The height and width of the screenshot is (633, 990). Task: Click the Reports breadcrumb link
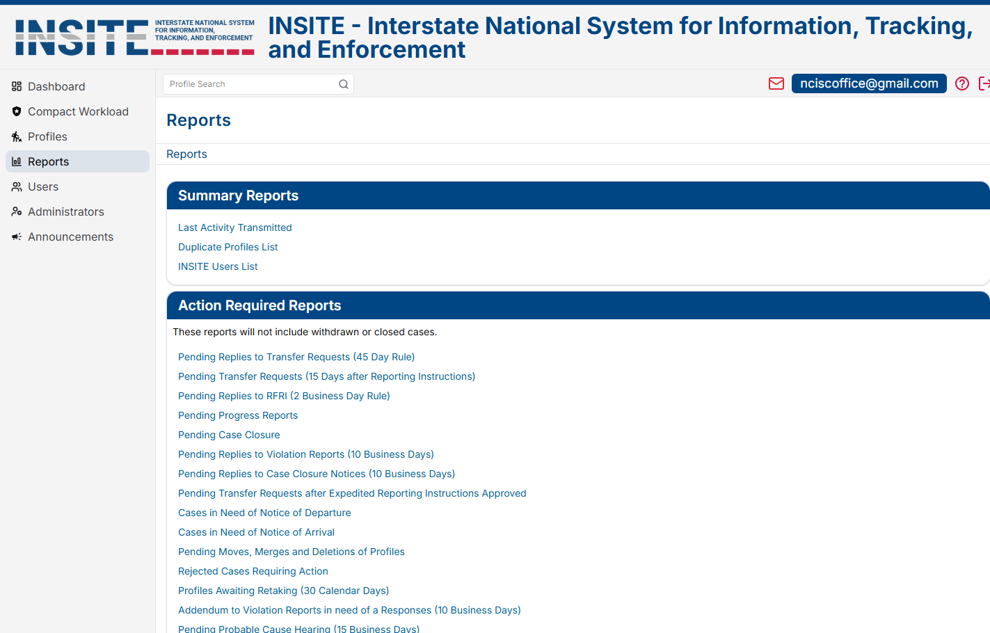[x=186, y=154]
